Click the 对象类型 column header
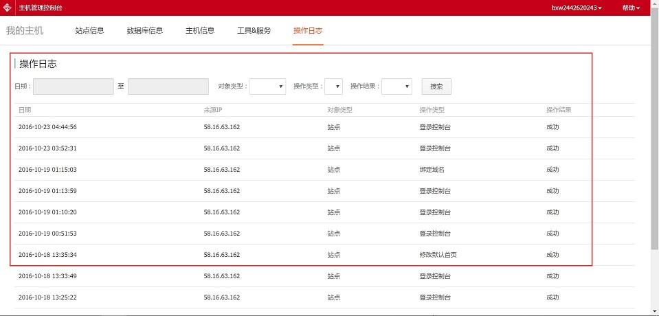This screenshot has width=659, height=316. pyautogui.click(x=339, y=110)
